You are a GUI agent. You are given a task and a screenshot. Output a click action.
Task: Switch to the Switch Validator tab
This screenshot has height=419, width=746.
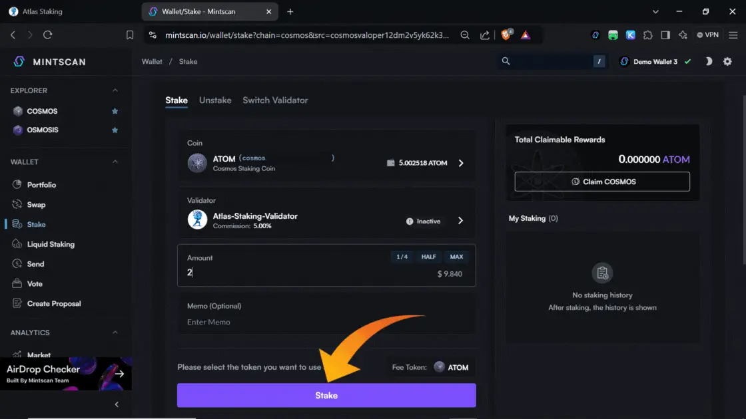(x=275, y=100)
